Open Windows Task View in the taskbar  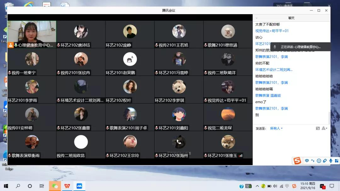(42, 186)
